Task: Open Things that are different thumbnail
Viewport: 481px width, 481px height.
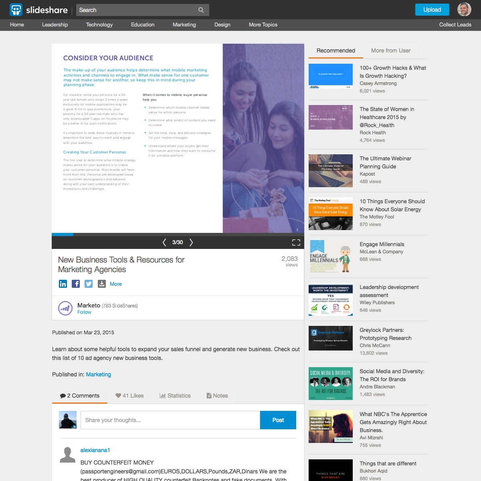Action: (x=331, y=470)
